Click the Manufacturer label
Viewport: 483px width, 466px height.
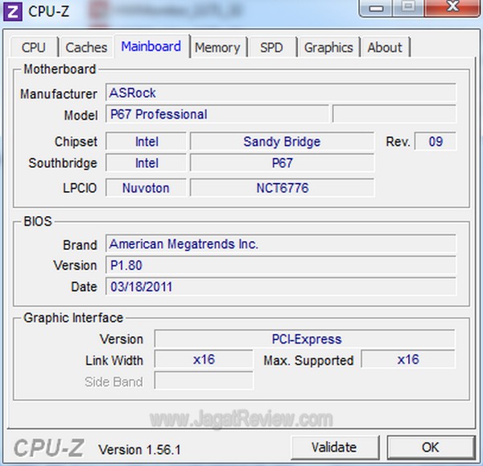coord(59,94)
